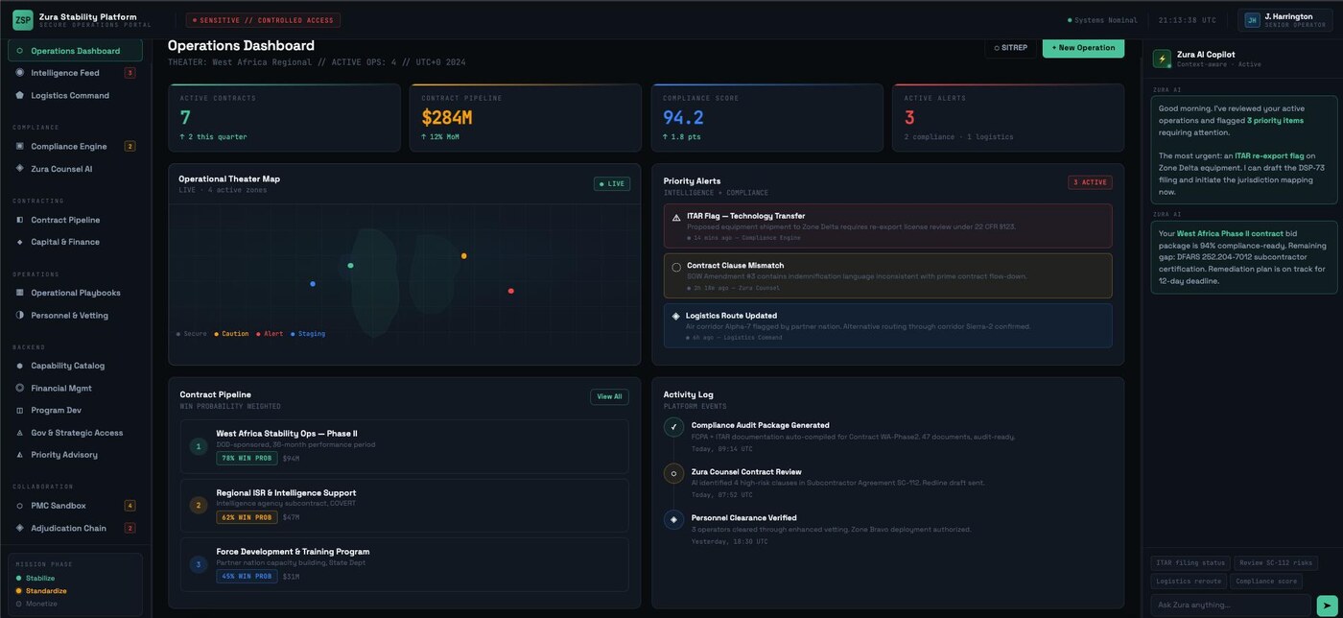Click the Contract Pipeline sidebar icon
This screenshot has height=618, width=1343.
(x=20, y=220)
